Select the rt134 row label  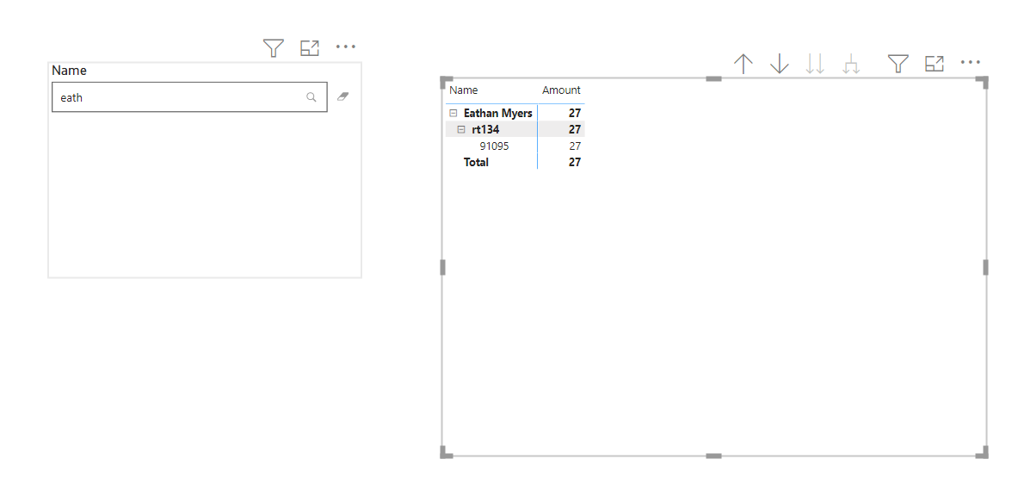pos(485,129)
